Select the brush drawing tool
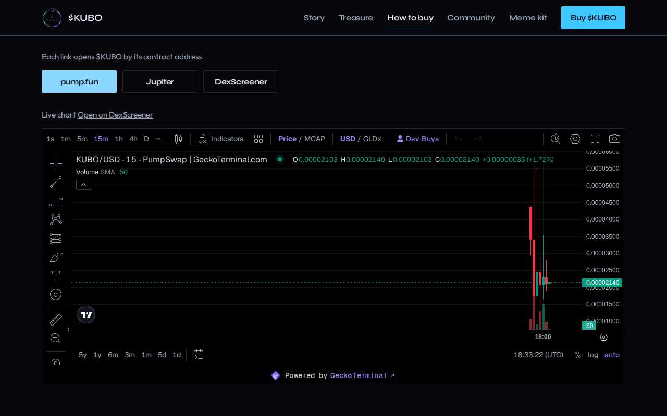 [x=56, y=257]
